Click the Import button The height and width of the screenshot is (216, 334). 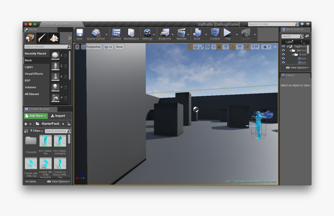58,116
